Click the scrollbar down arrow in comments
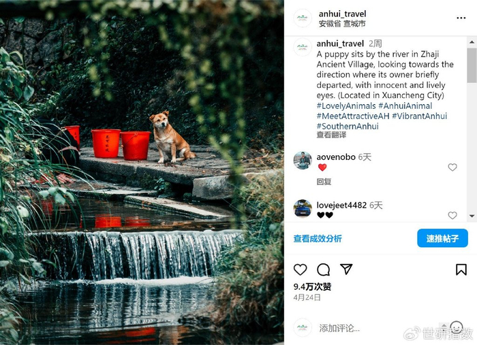This screenshot has height=345, width=477. tap(472, 216)
